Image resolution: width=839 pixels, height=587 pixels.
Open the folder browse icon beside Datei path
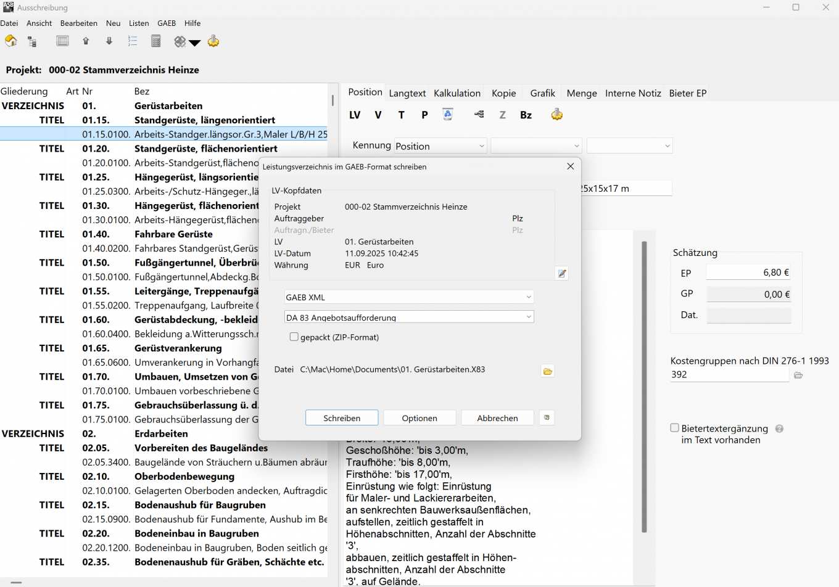[x=547, y=371]
